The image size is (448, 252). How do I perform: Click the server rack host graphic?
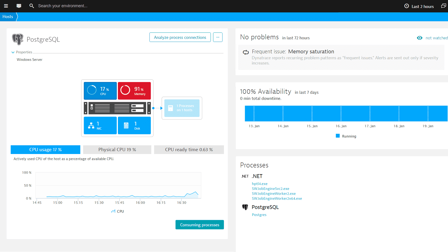pos(117,108)
